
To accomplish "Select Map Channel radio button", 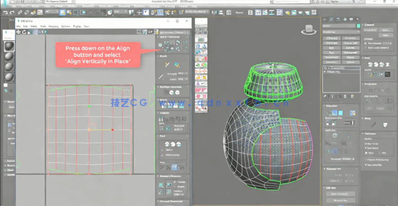I will pos(366,43).
